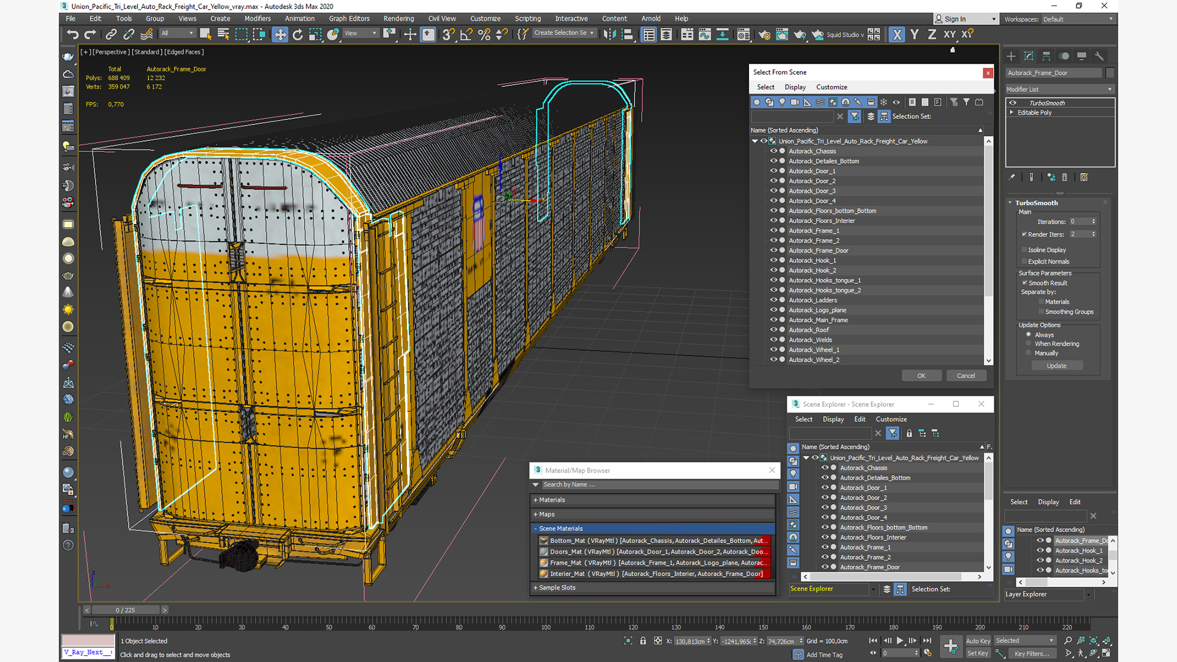Click Cancel in Select From Scene dialog

pyautogui.click(x=966, y=376)
